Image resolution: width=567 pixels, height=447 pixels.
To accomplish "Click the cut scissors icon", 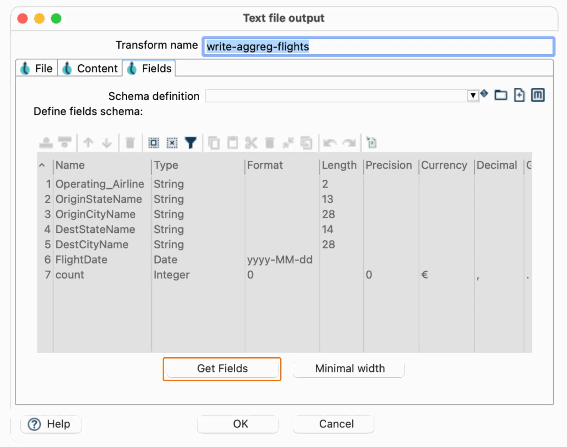I will click(251, 143).
